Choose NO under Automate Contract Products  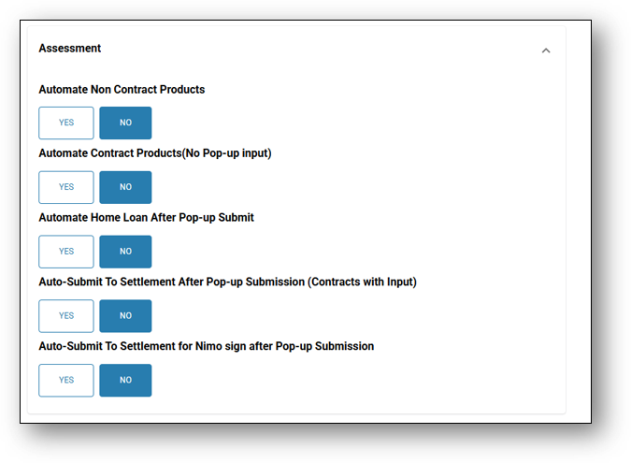pos(125,187)
